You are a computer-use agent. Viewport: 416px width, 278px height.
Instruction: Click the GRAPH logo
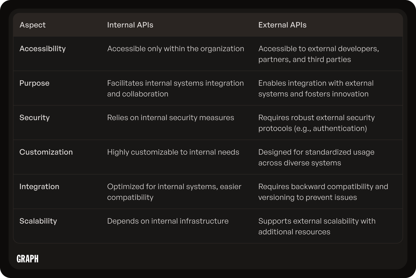27,259
